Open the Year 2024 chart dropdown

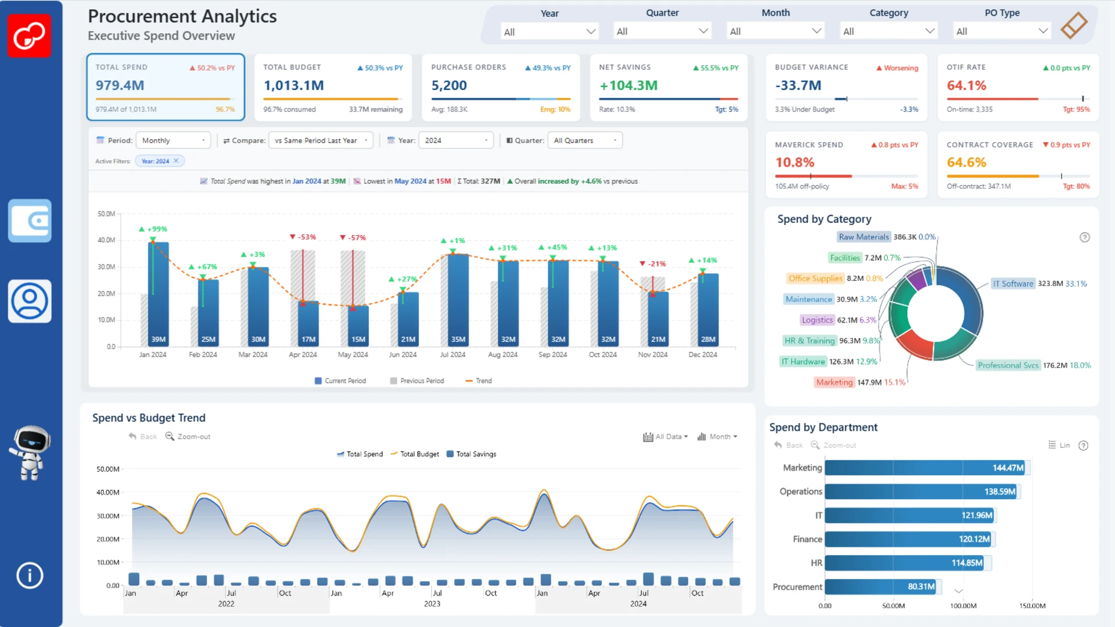coord(456,140)
